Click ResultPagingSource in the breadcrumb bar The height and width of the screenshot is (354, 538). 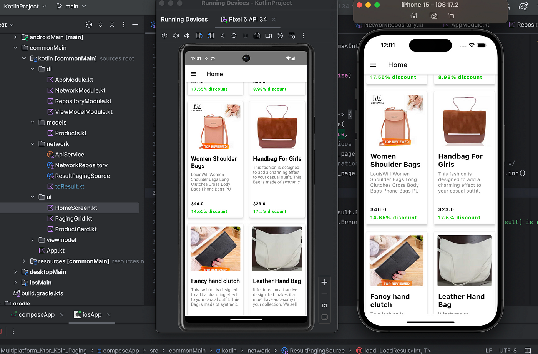point(317,351)
